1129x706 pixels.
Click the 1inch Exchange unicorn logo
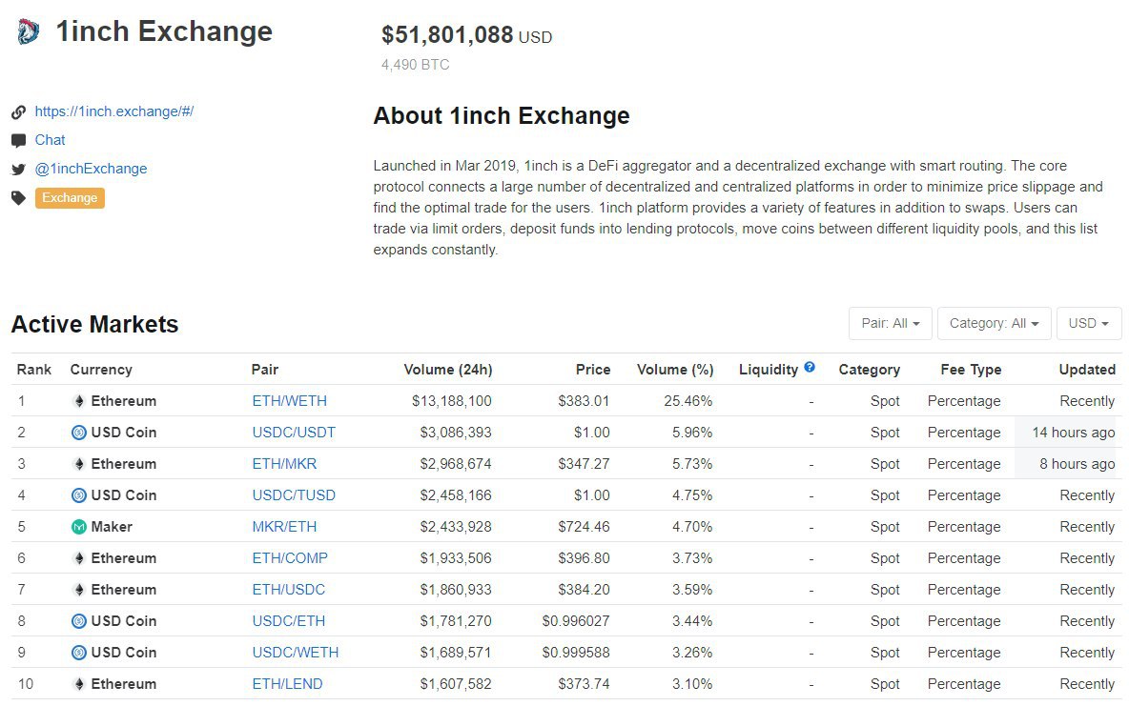point(28,31)
